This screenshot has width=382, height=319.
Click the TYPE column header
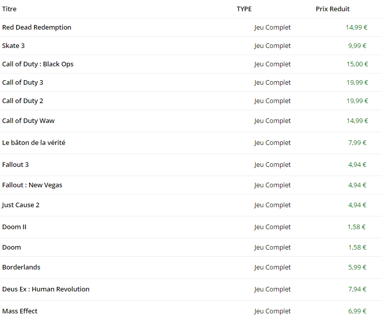coord(244,9)
